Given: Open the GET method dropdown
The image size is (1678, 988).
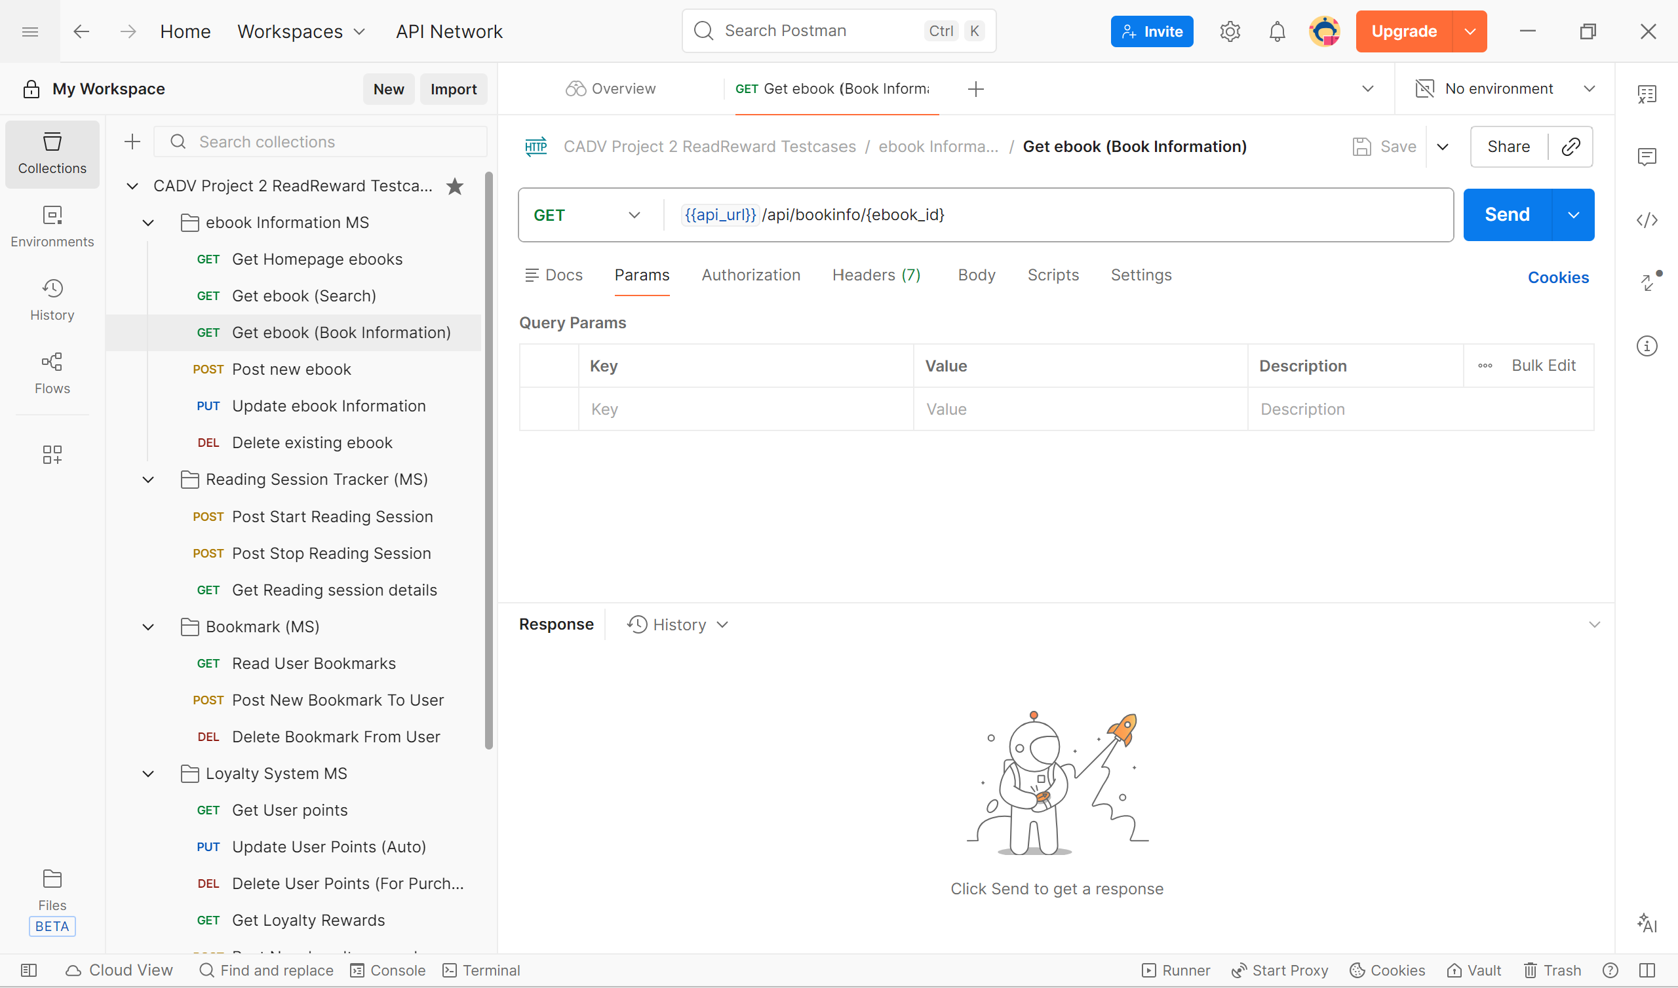Looking at the screenshot, I should (x=586, y=215).
